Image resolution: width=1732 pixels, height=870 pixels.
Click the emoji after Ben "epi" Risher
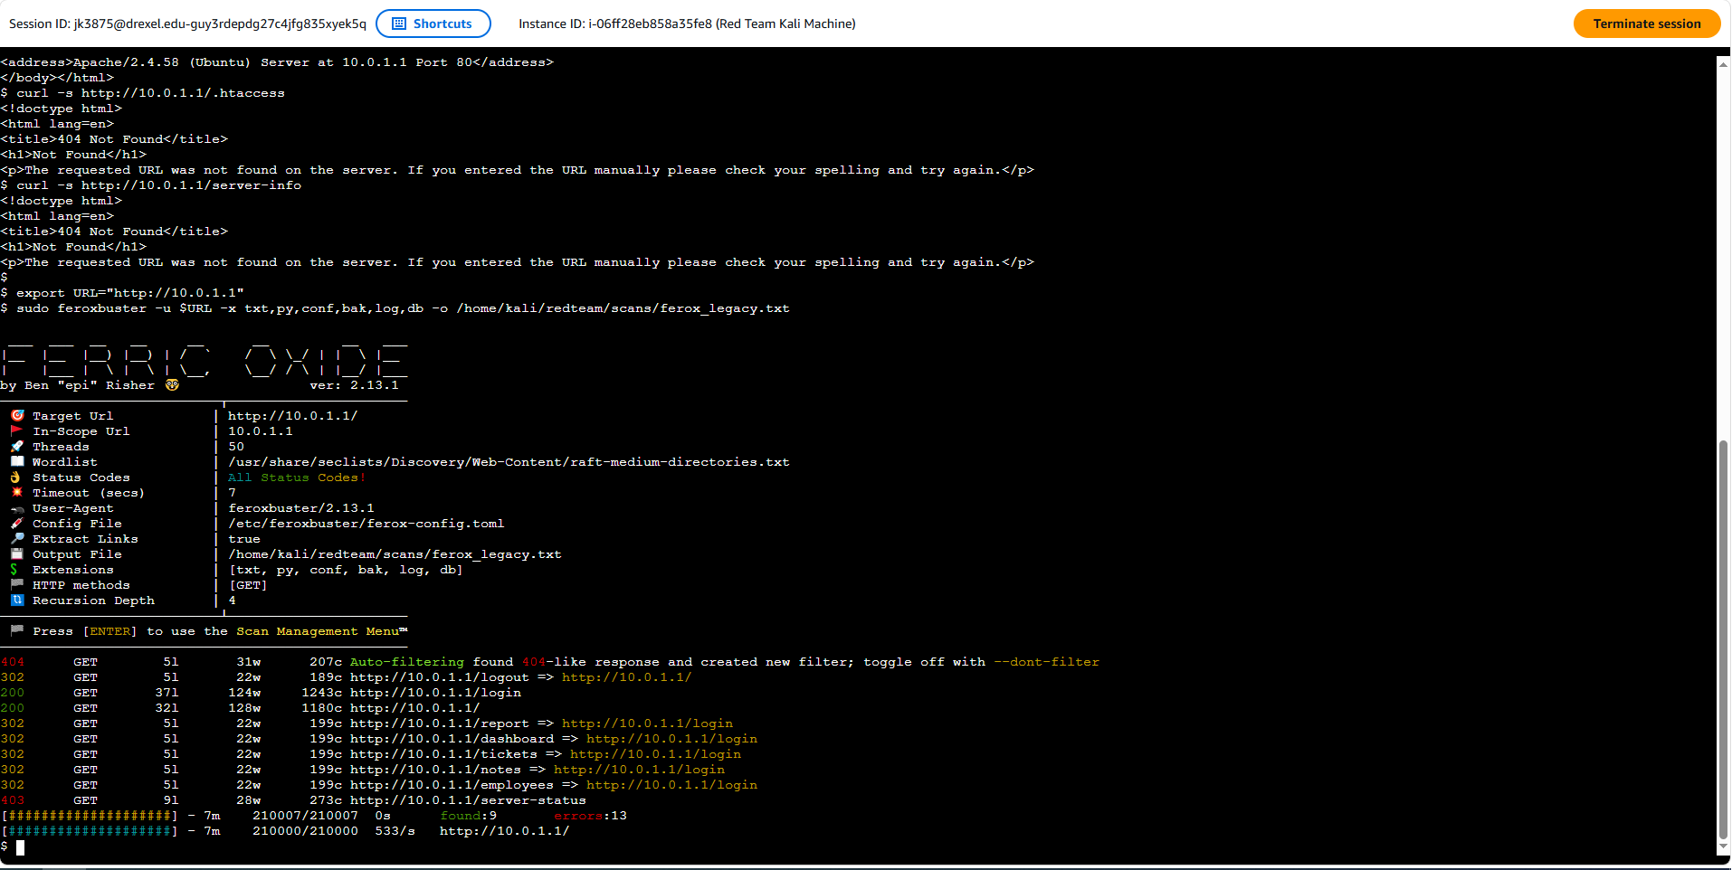[x=172, y=384]
